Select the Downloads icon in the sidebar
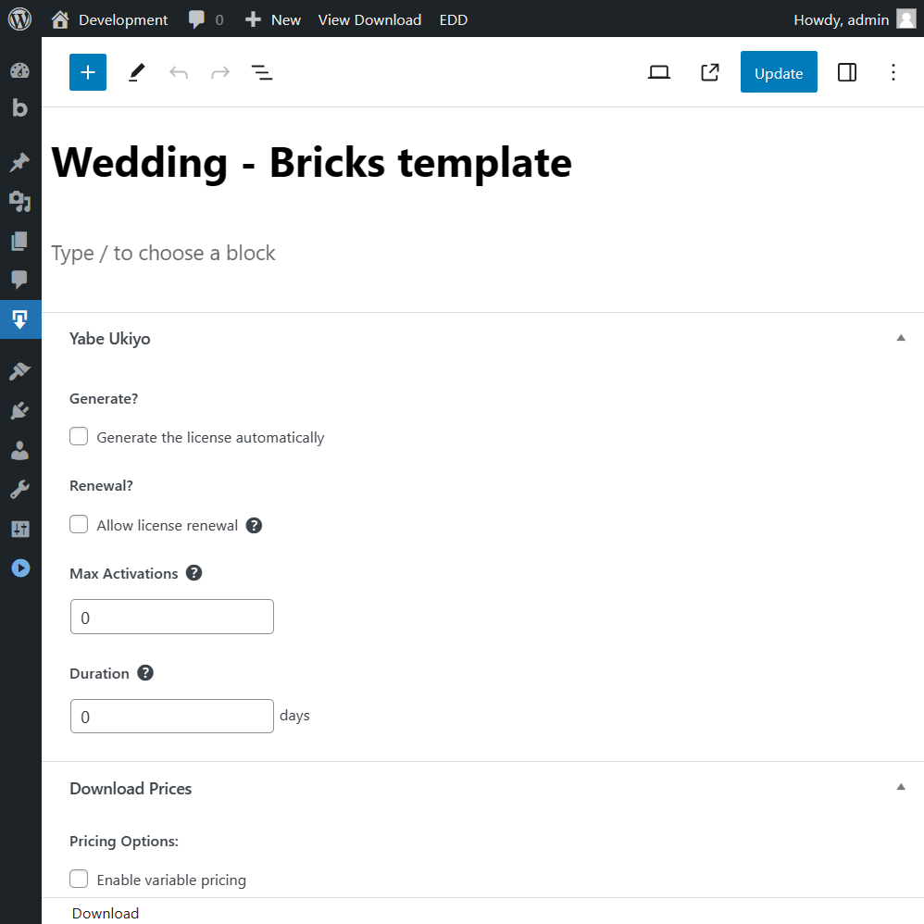 20,319
